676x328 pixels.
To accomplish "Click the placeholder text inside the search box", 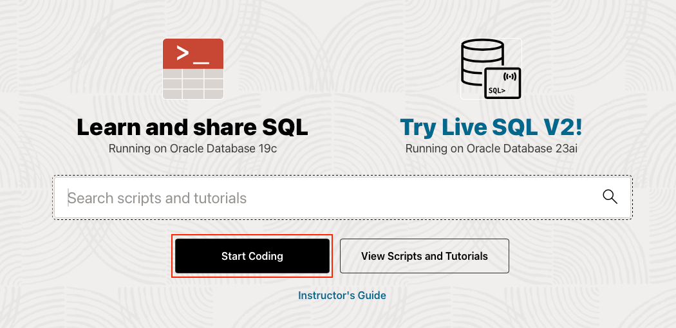I will pyautogui.click(x=157, y=197).
